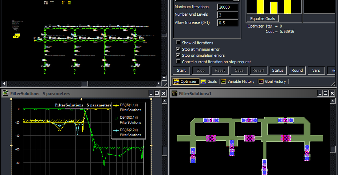Viewport: 338px width, 175px height.
Task: Click the Round button
Action: click(297, 70)
